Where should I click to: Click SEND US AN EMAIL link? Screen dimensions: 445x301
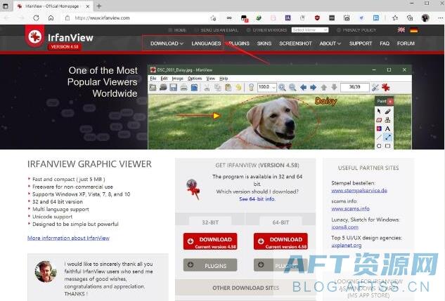coord(219,30)
